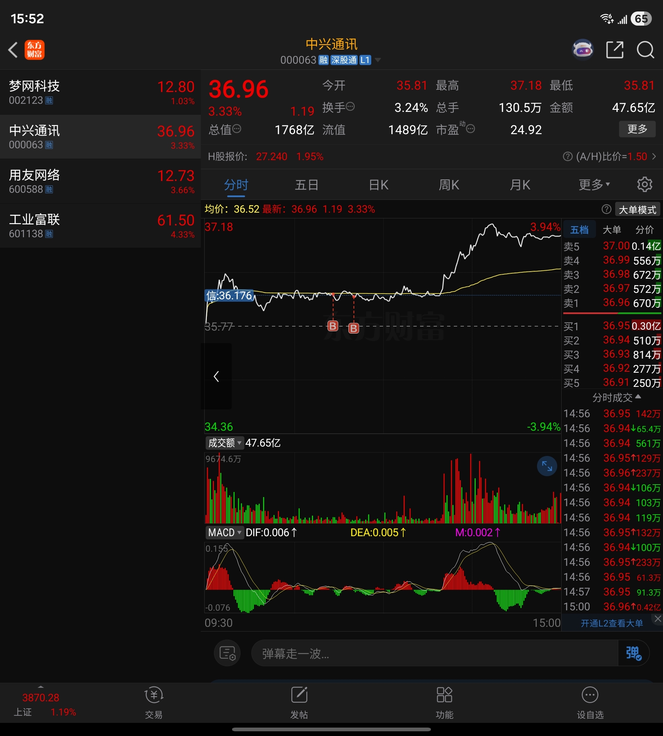
Task: Expand chart with fullscreen arrows icon
Action: [547, 466]
